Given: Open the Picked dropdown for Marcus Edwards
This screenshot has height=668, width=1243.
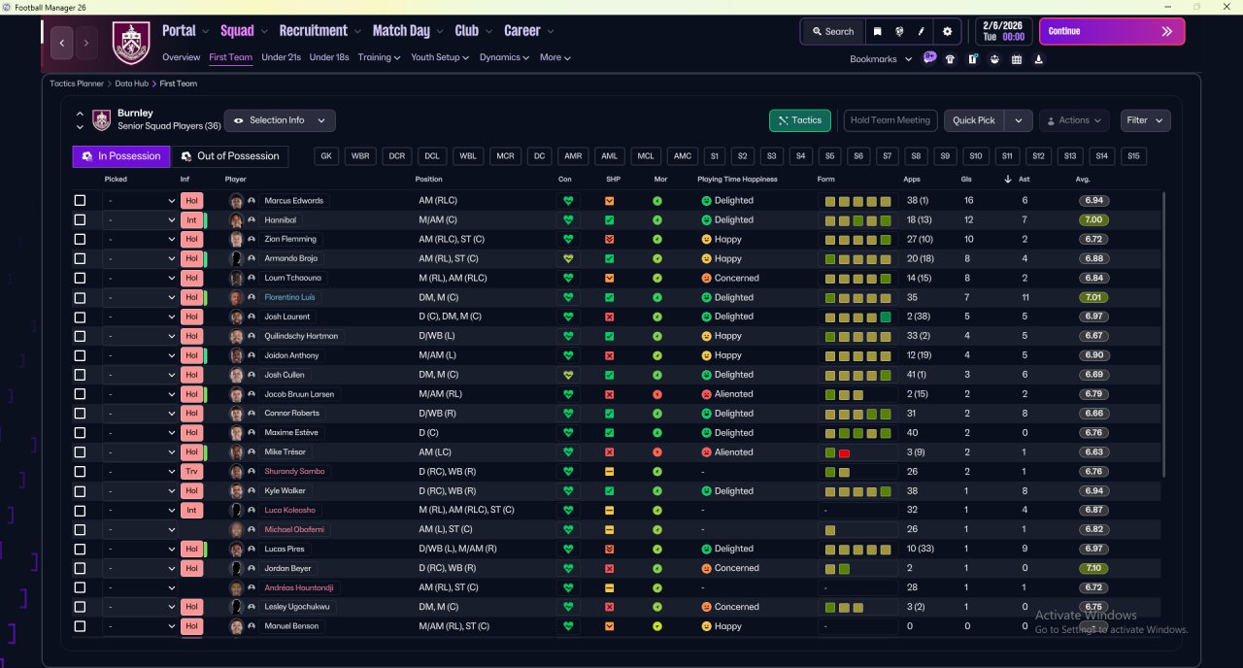Looking at the screenshot, I should point(140,201).
